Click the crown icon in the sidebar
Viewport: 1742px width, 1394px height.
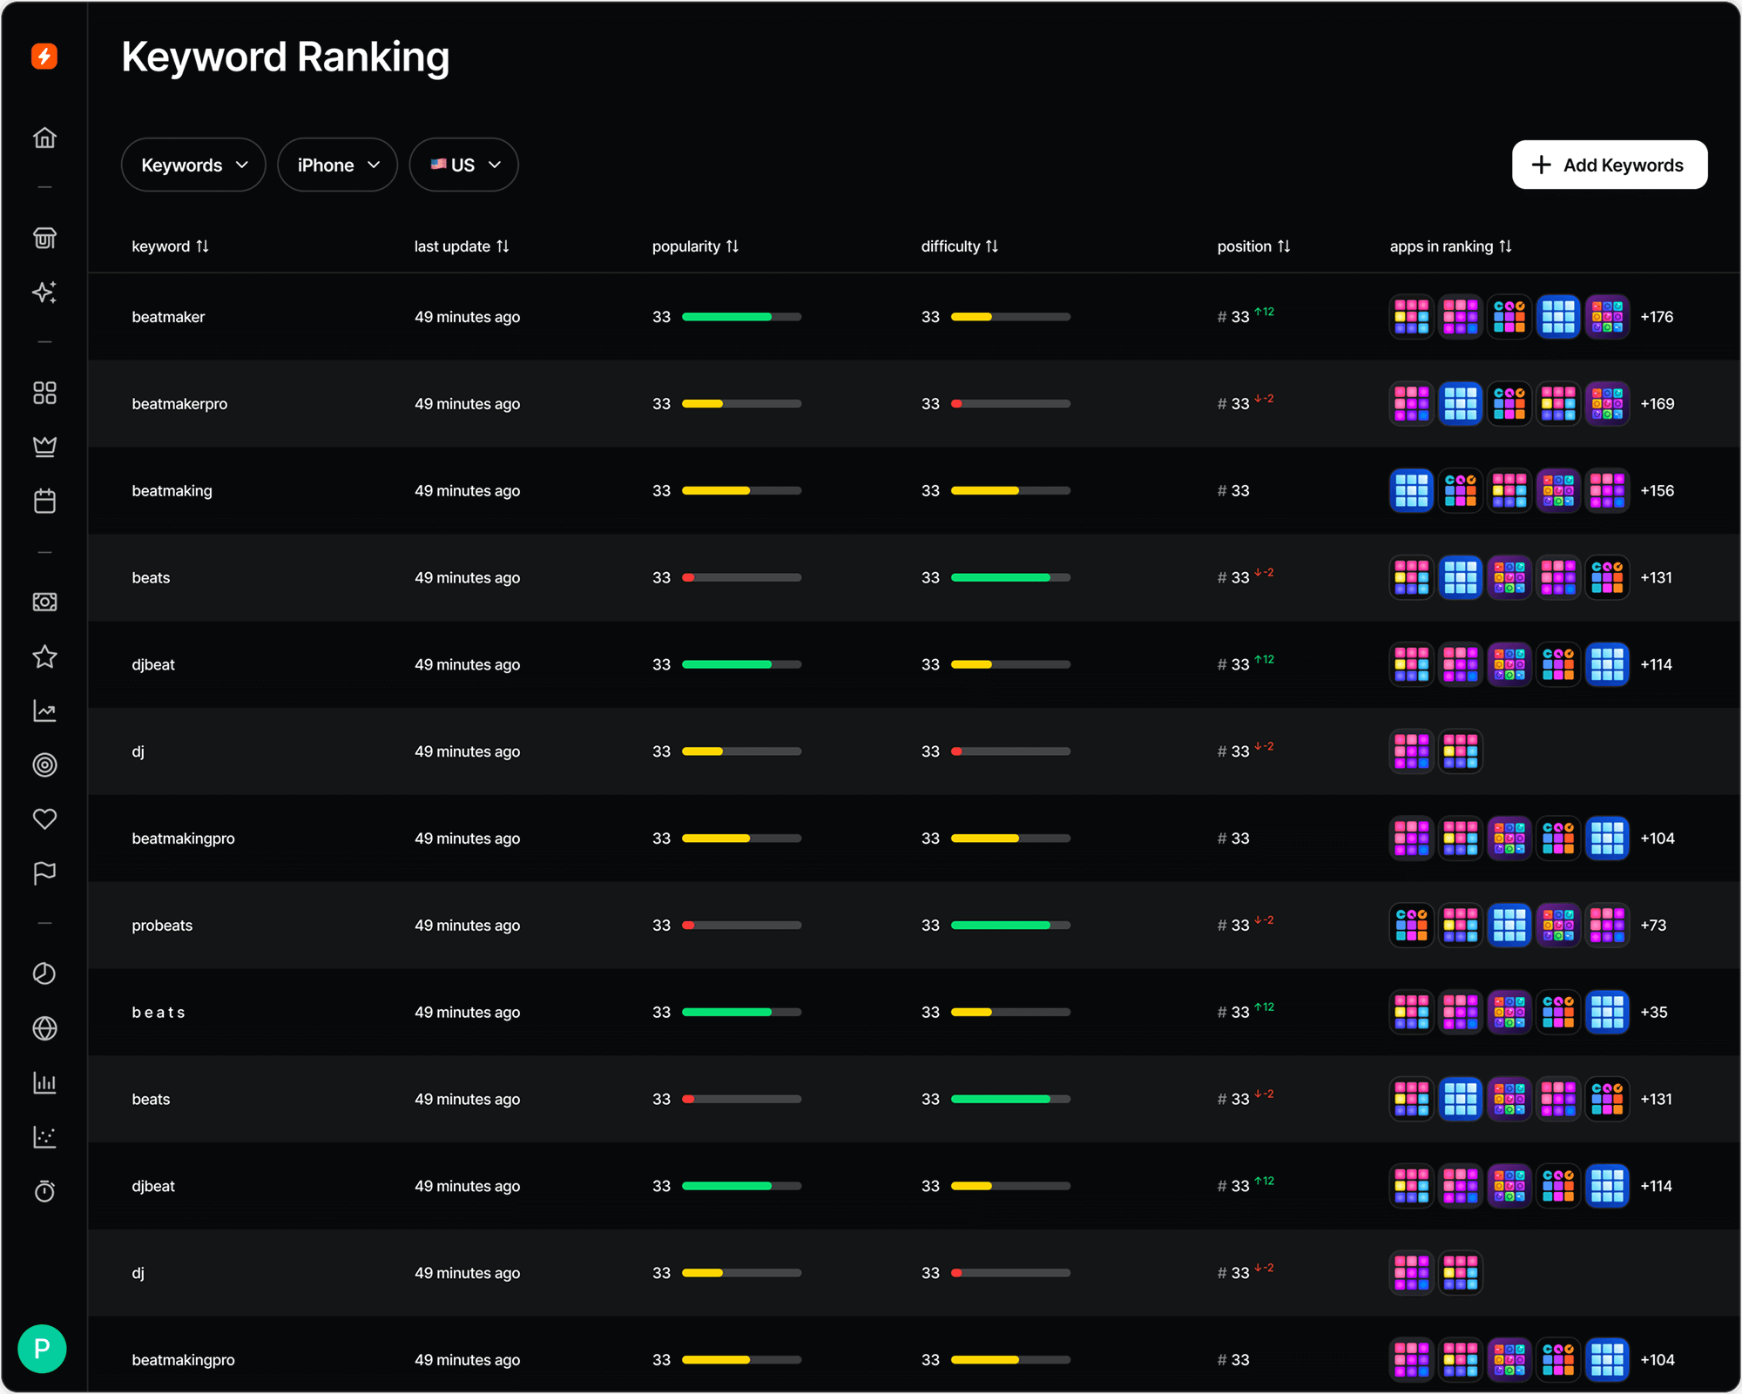pos(44,447)
